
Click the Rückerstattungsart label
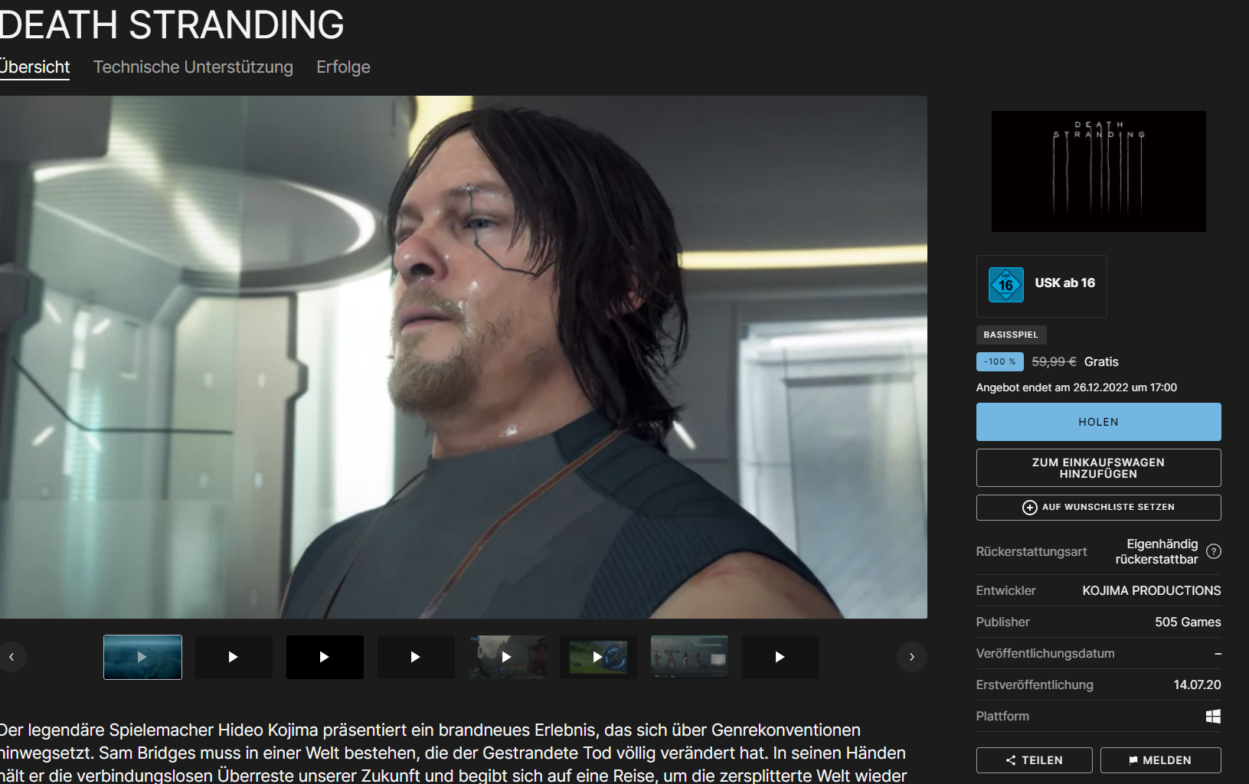(1031, 551)
